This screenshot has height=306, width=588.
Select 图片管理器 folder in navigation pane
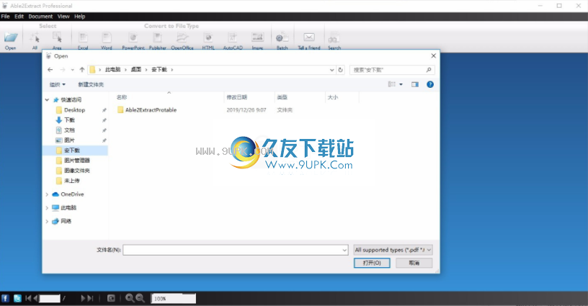click(77, 161)
